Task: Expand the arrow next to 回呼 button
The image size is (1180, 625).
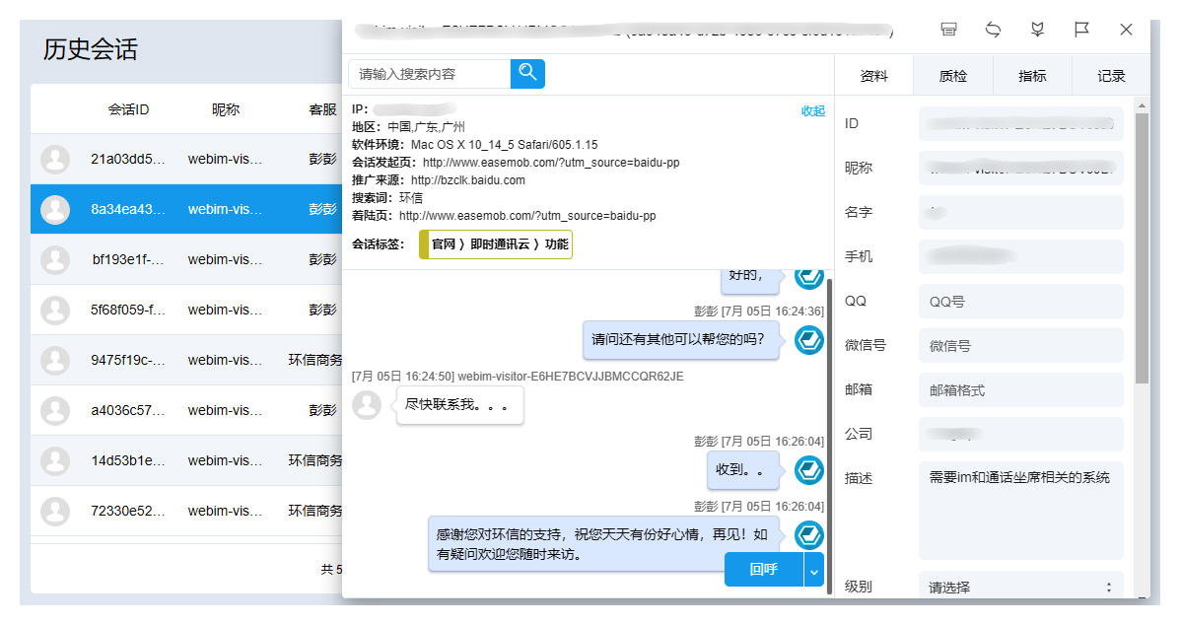Action: 813,570
